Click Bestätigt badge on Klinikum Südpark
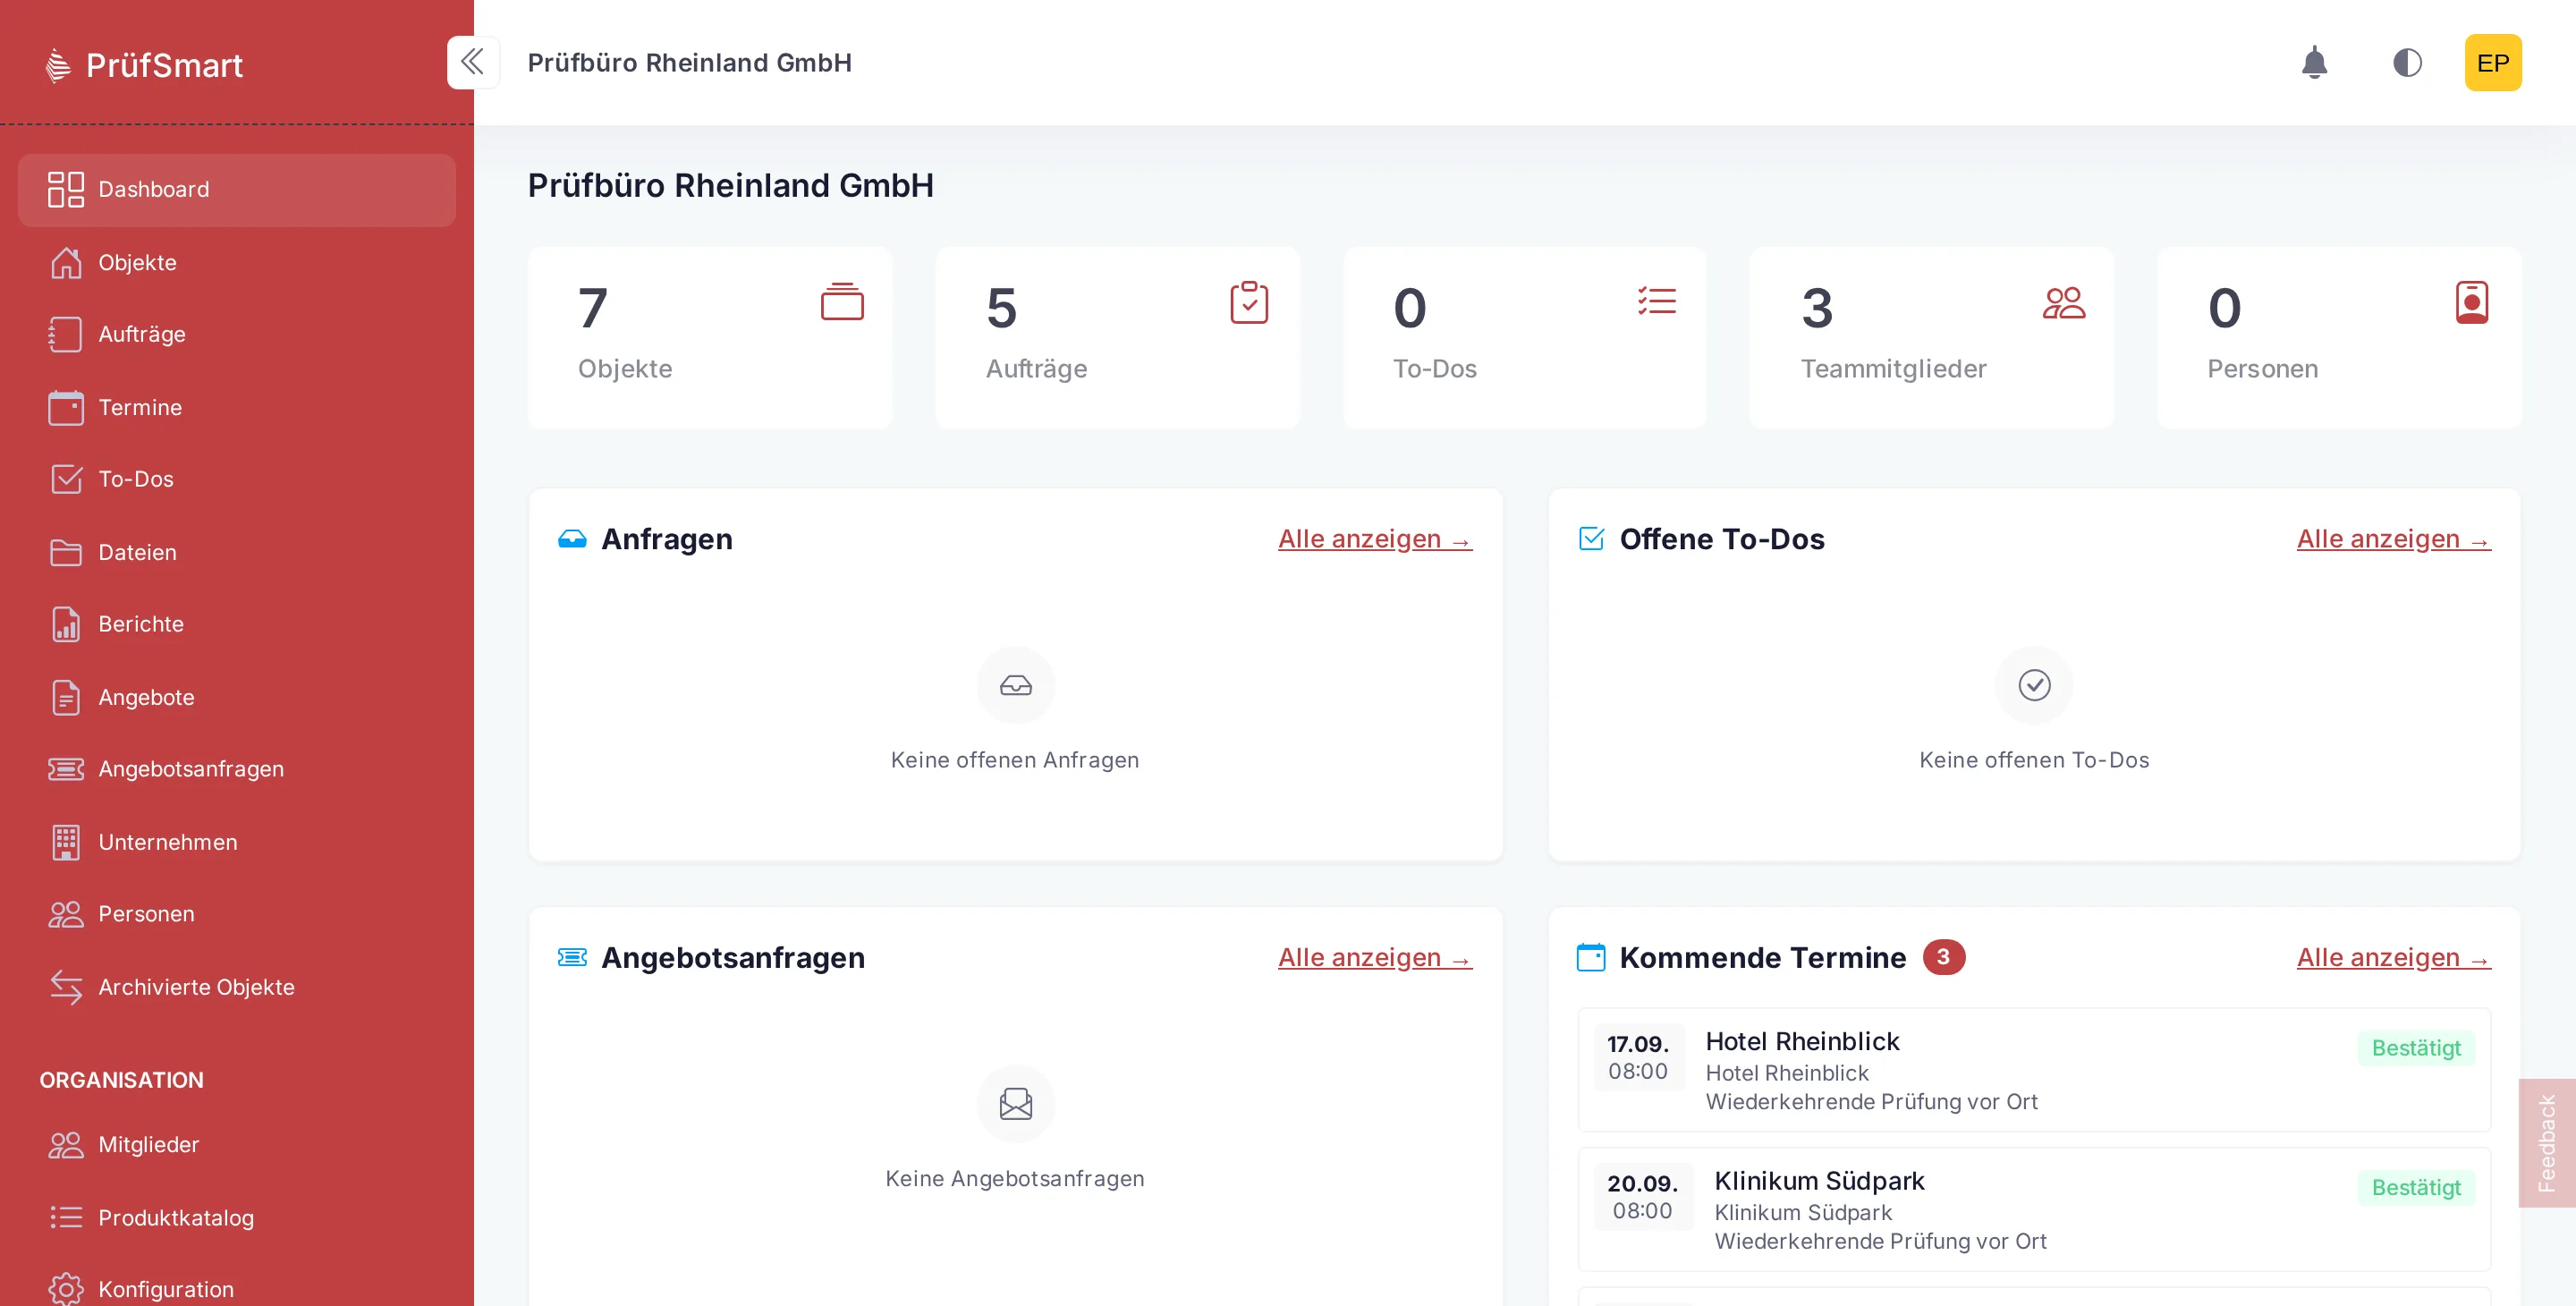2576x1306 pixels. click(2416, 1187)
